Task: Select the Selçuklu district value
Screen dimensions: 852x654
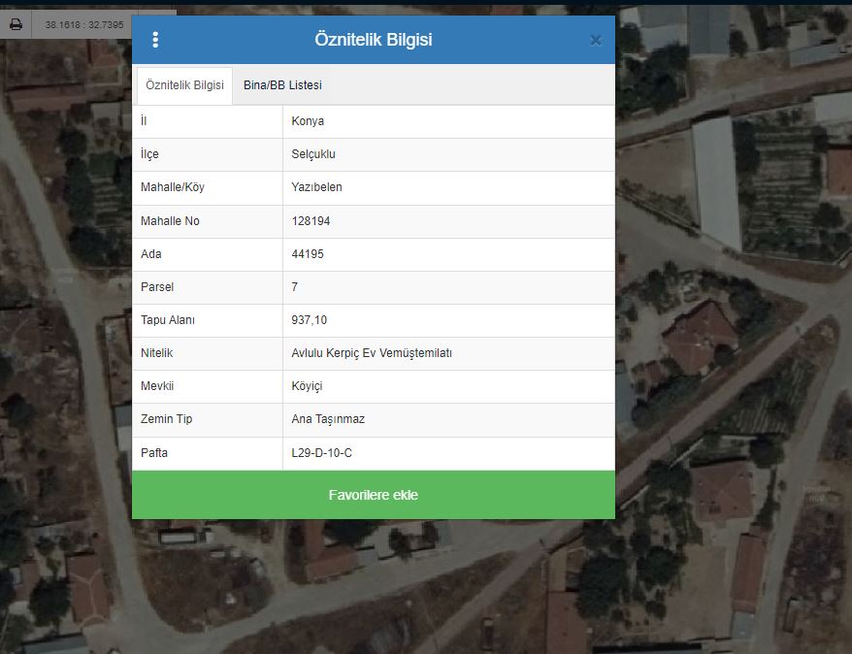Action: point(313,154)
